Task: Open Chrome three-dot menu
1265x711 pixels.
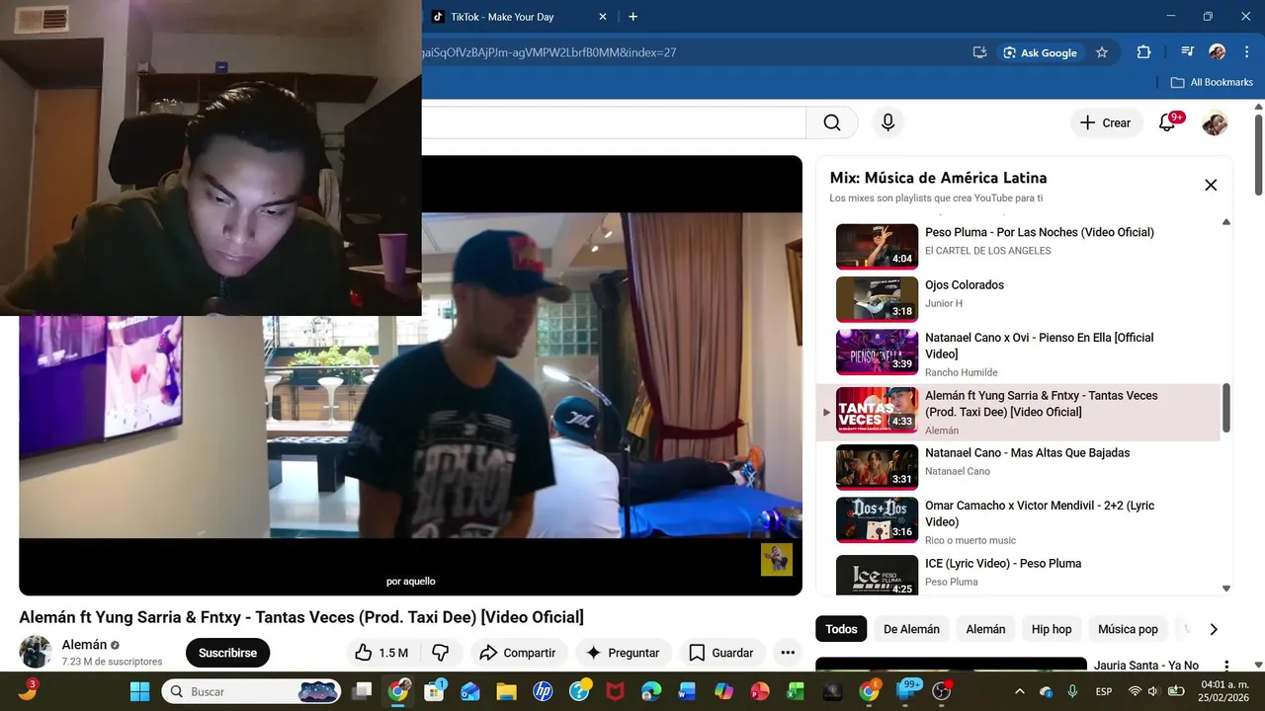Action: pos(1246,52)
